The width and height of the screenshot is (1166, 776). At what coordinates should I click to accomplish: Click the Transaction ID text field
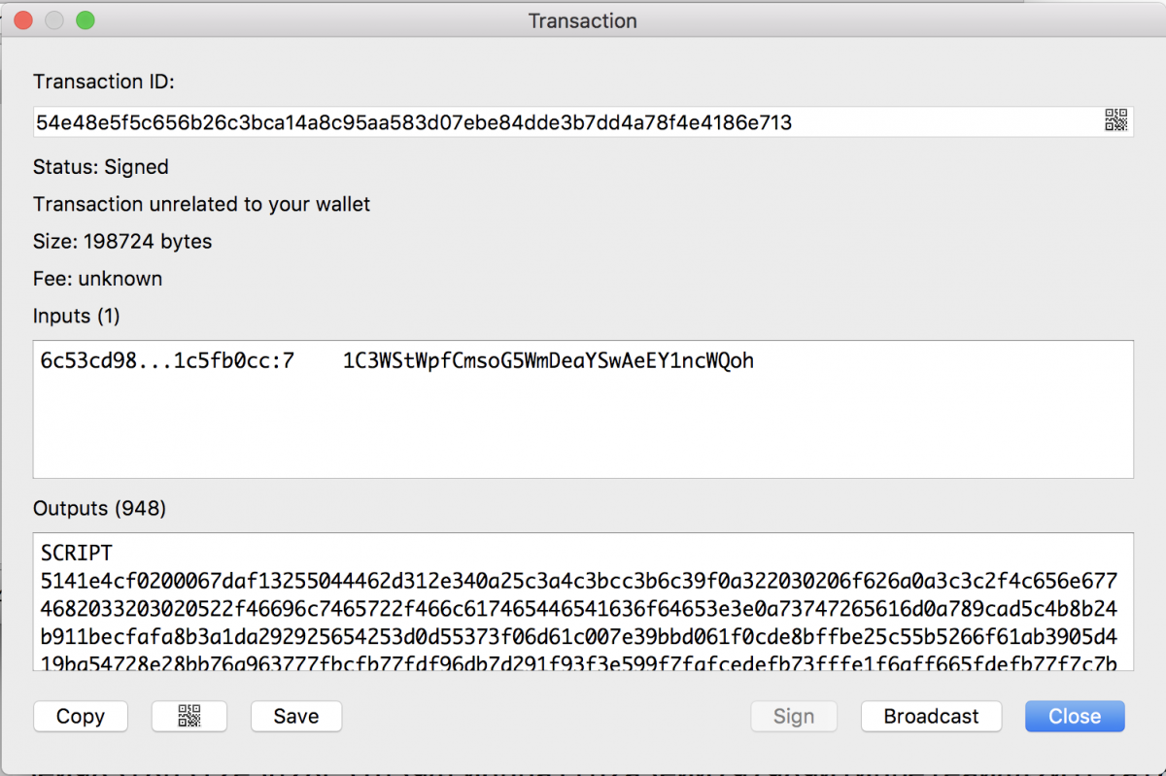click(x=583, y=122)
